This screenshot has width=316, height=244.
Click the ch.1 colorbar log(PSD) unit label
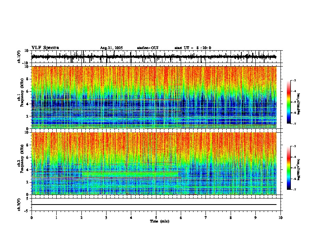coord(298,104)
